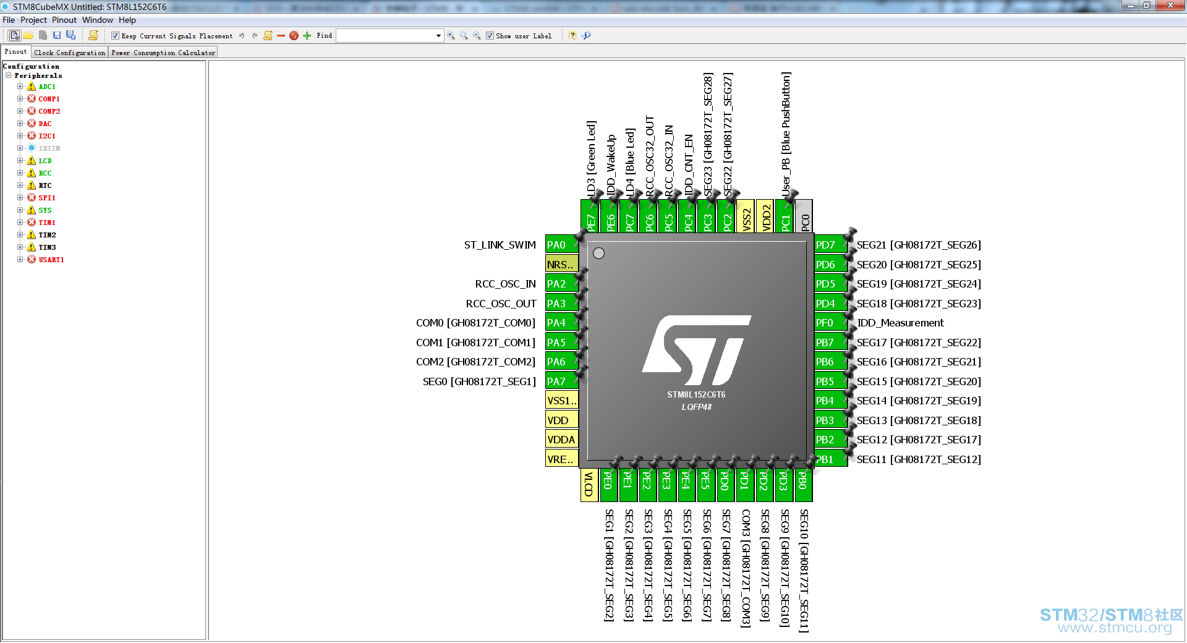Open the Help menu
This screenshot has height=643, width=1187.
127,20
